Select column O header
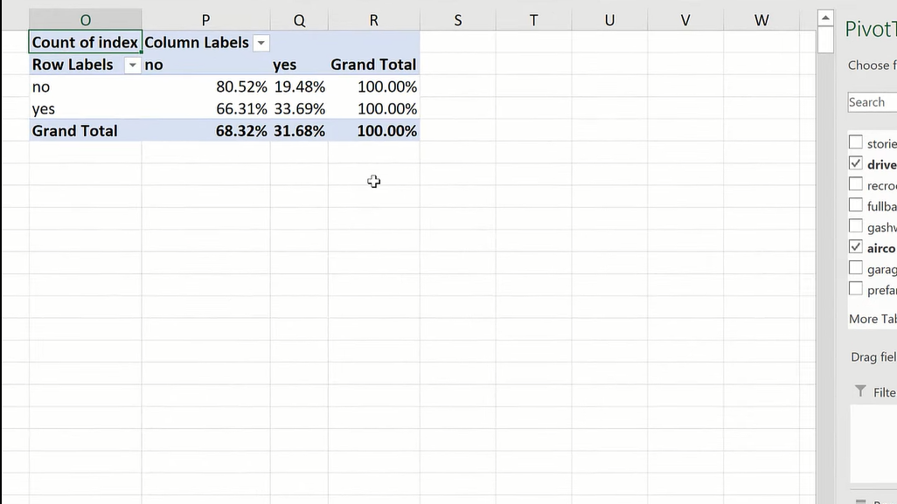 (x=85, y=20)
